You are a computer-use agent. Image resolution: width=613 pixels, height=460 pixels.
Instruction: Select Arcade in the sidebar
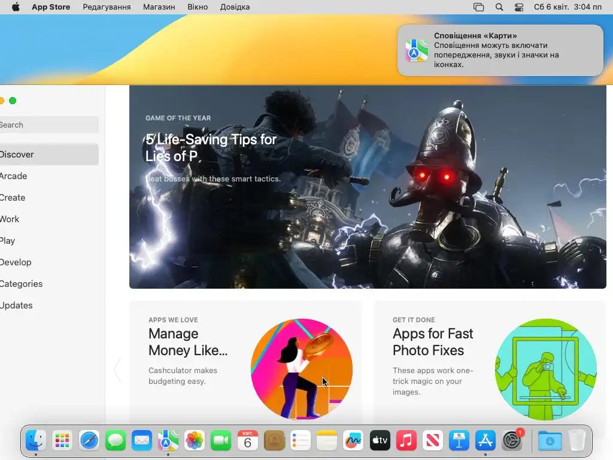49,176
